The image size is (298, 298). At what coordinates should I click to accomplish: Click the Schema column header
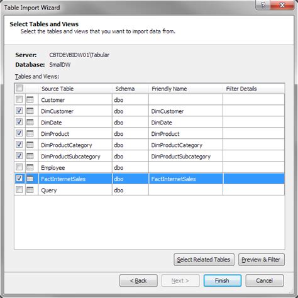click(x=130, y=89)
